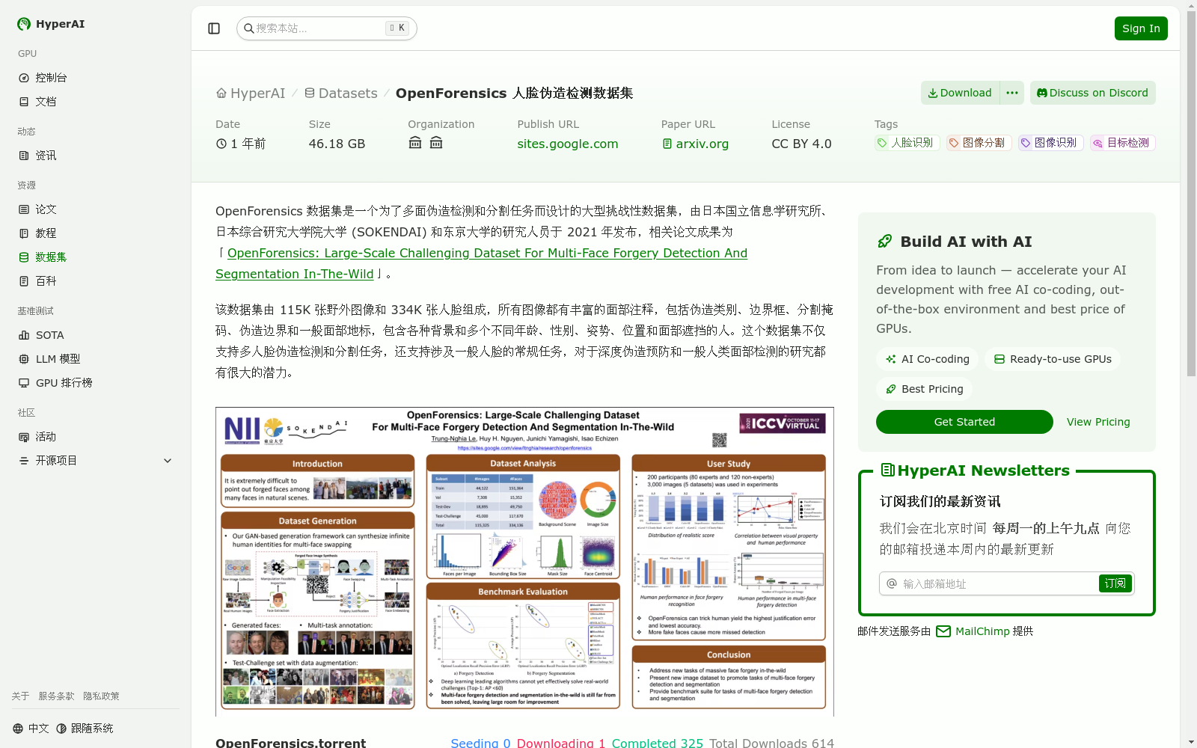Click the 1 年前 clock icon
The image size is (1197, 748).
[221, 144]
